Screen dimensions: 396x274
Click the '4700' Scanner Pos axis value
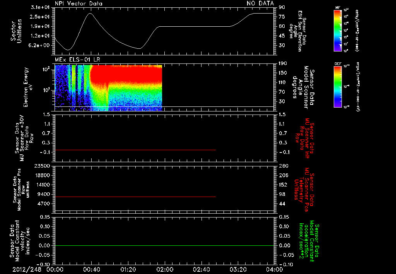point(44,204)
